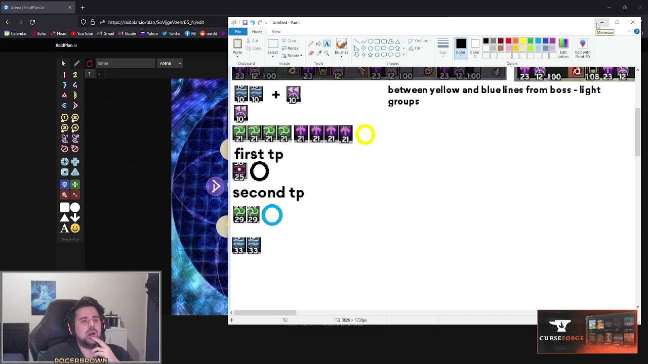Screen dimensions: 648x364
Task: Click the browser address bar URL
Action: (156, 22)
